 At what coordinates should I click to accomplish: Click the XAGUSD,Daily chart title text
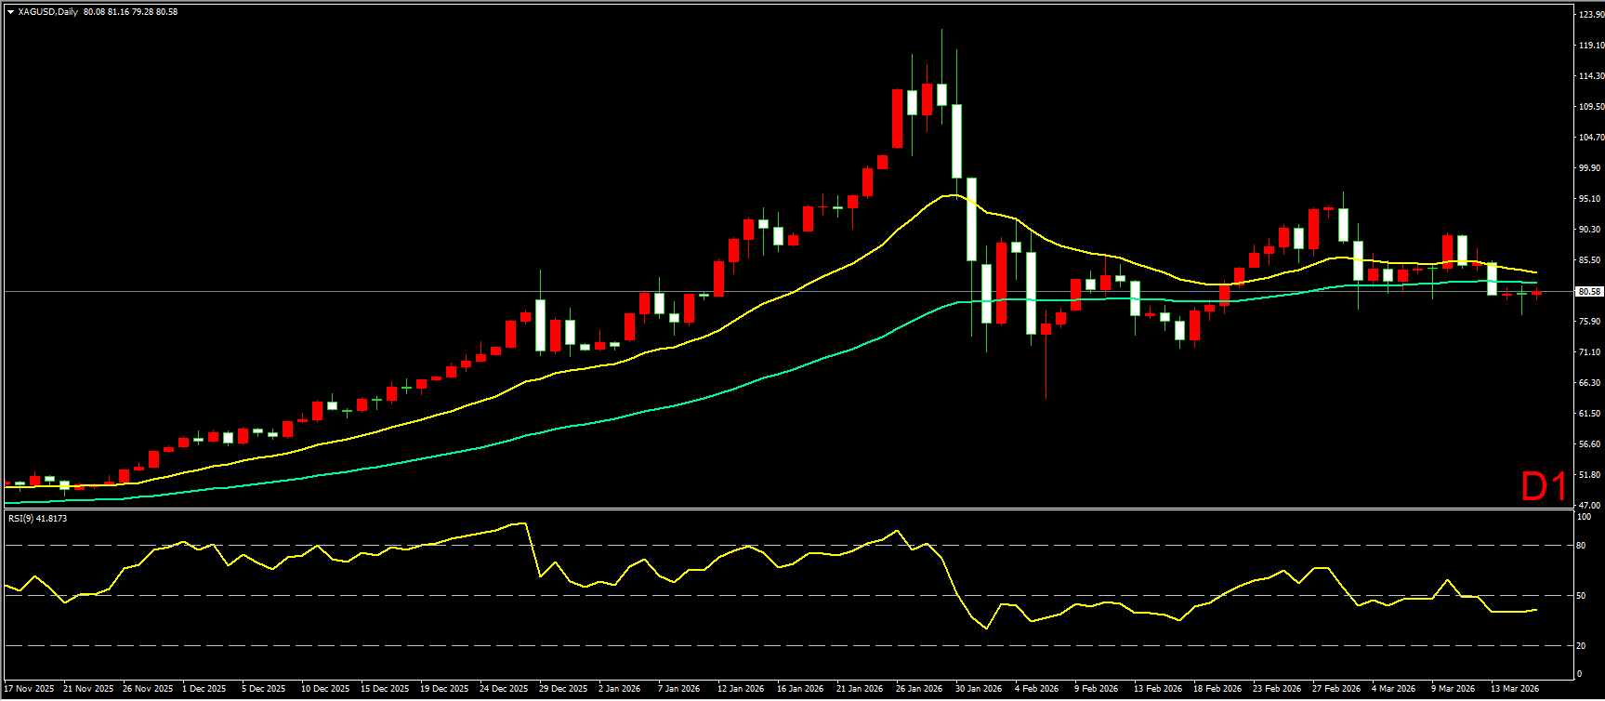(x=47, y=12)
